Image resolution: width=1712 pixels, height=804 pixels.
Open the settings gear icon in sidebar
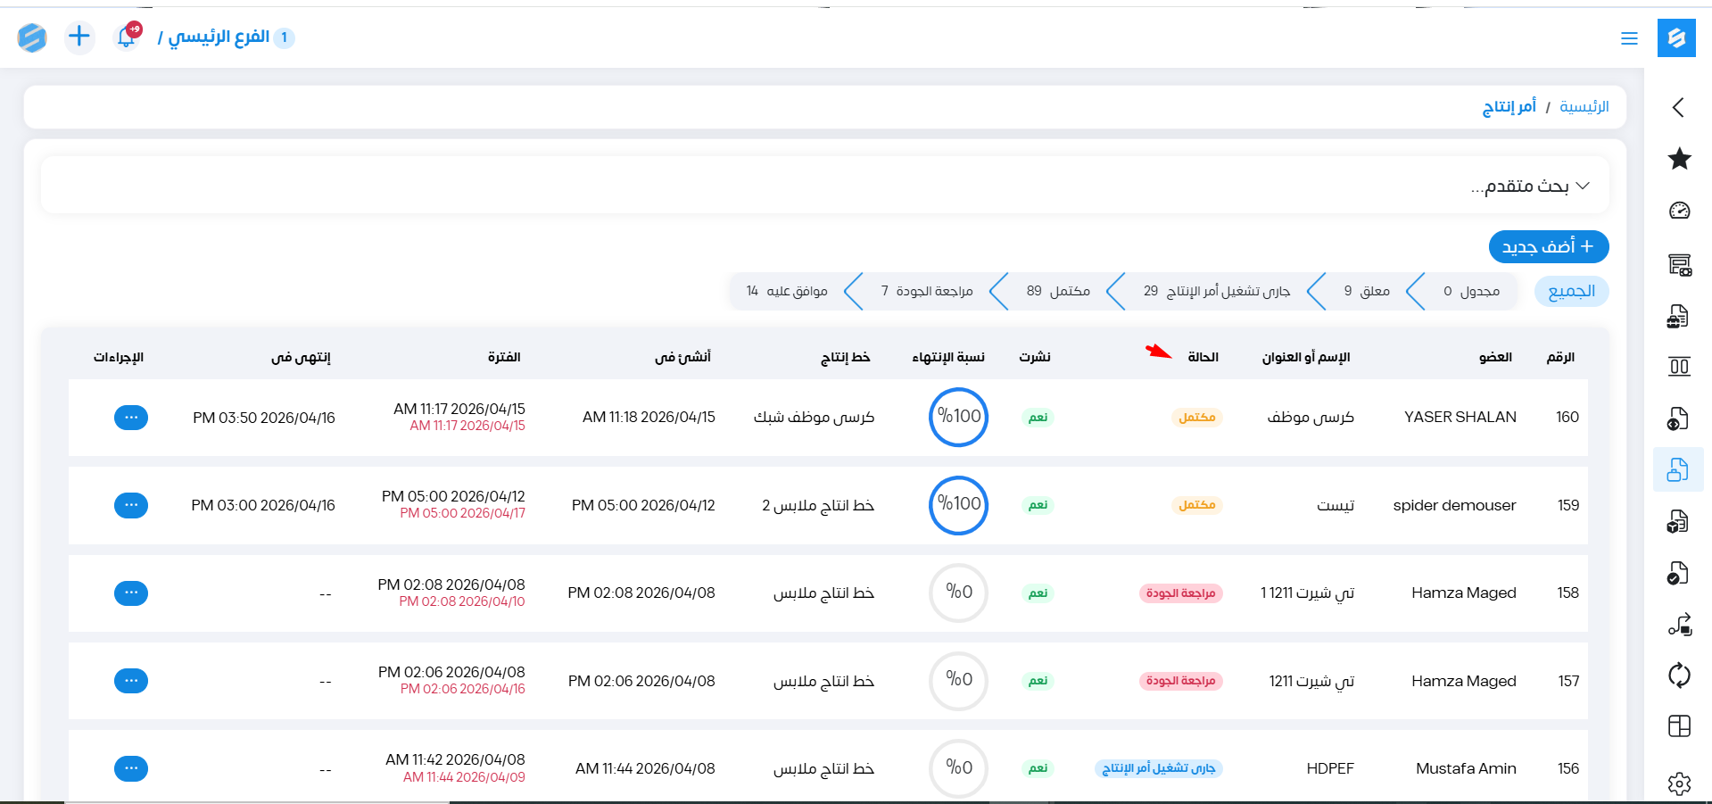(x=1679, y=783)
